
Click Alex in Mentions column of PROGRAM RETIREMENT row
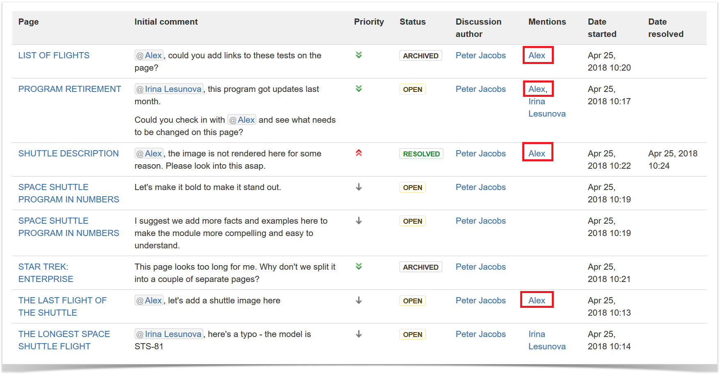coord(537,89)
